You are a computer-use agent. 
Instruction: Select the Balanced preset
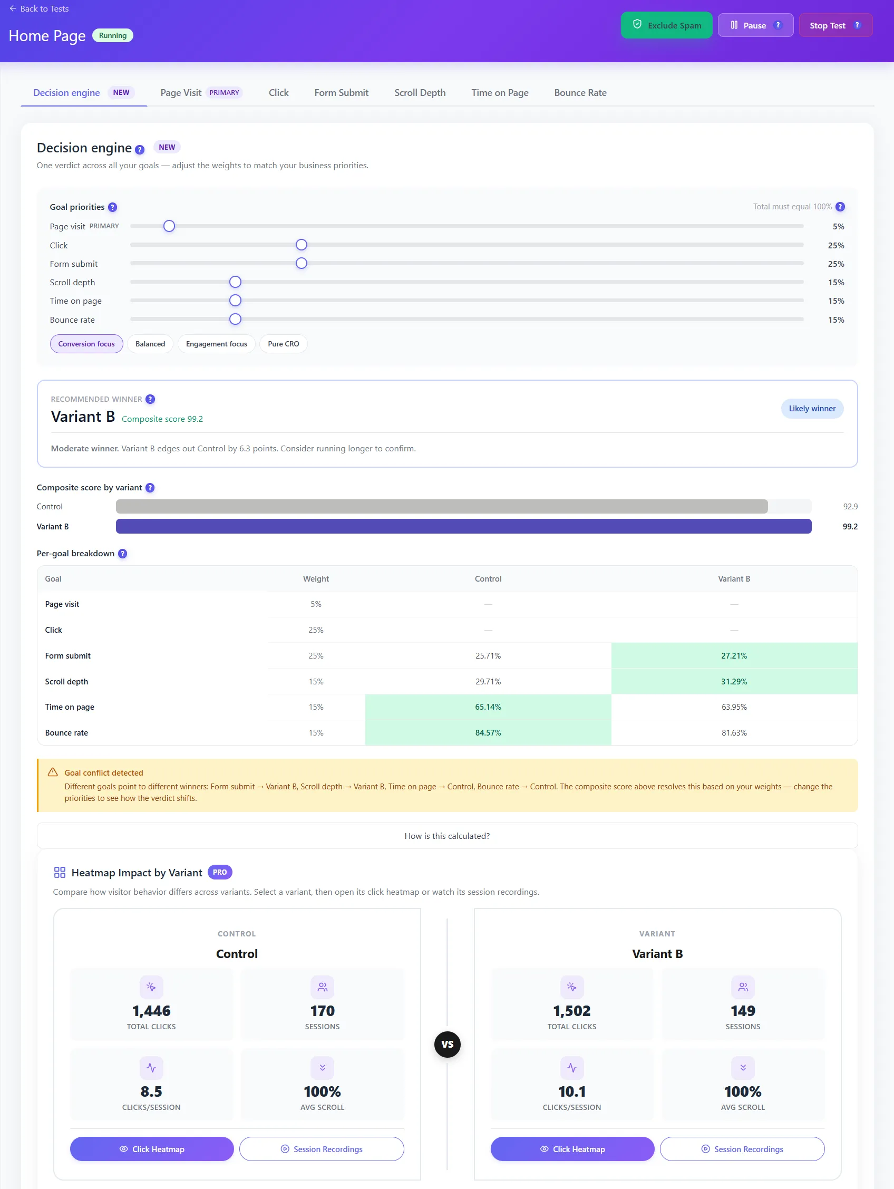(150, 344)
